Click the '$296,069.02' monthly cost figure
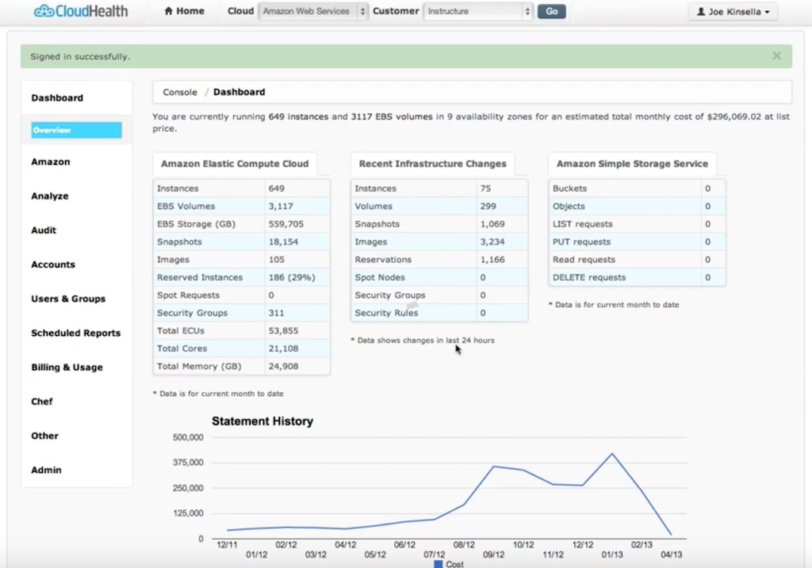 (733, 117)
